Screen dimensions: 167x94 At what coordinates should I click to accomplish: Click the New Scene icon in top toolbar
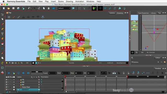4,8
